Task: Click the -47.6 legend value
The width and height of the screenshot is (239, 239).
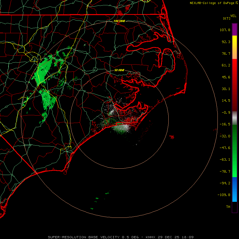Action: 225,148
